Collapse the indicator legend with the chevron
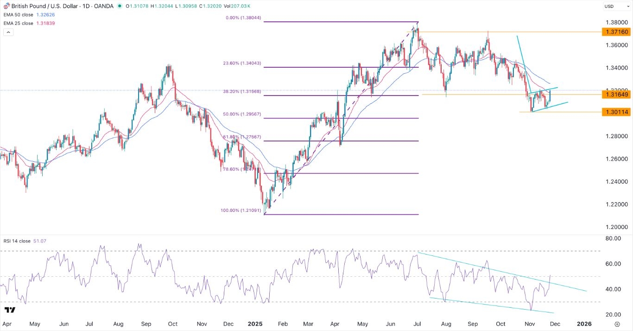The image size is (633, 331). [7, 32]
